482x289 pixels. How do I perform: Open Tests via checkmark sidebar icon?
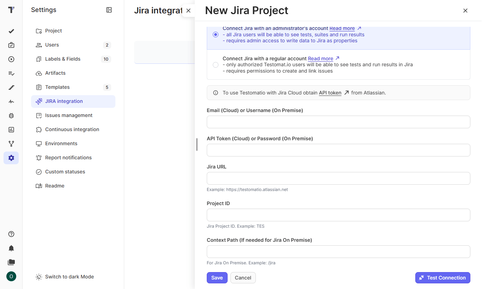click(x=11, y=31)
